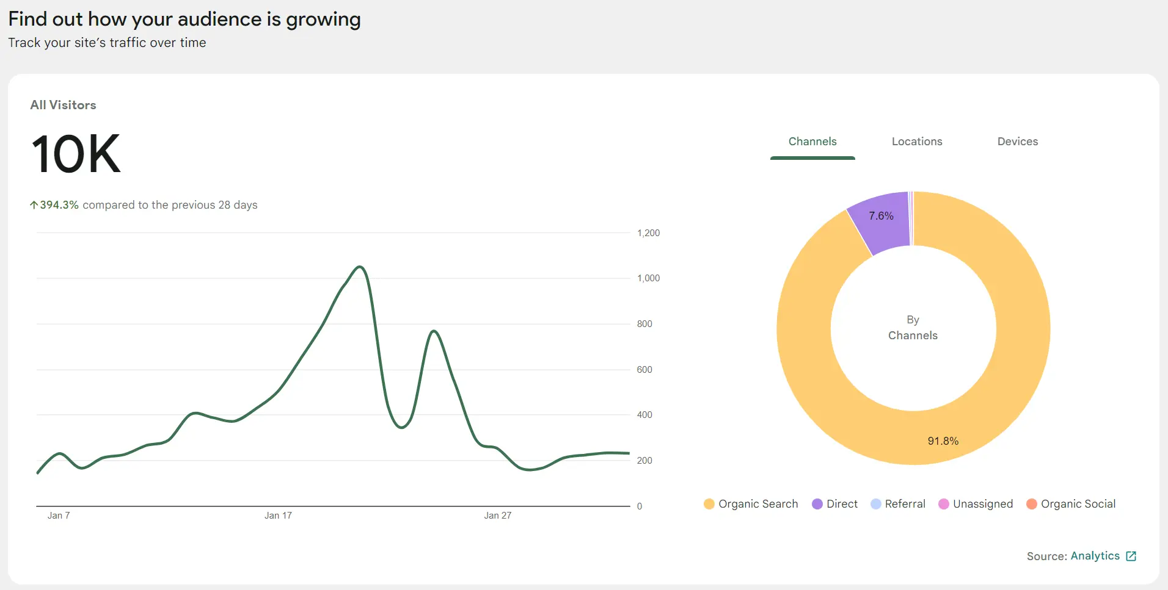The width and height of the screenshot is (1168, 590).
Task: Click the yellow Organic Search legend dot
Action: point(709,504)
